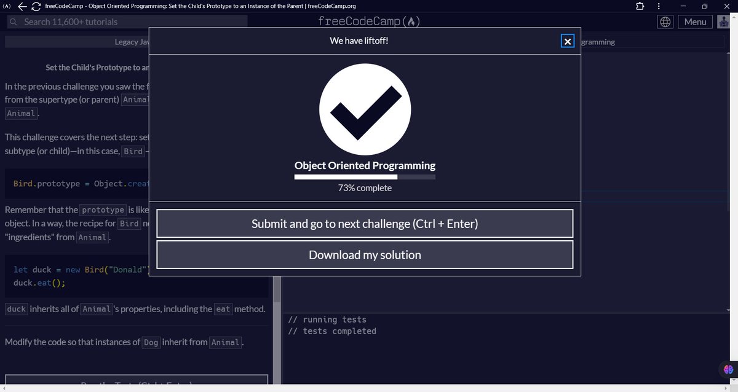738x392 pixels.
Task: Click the large checkmark completion icon
Action: [x=365, y=109]
